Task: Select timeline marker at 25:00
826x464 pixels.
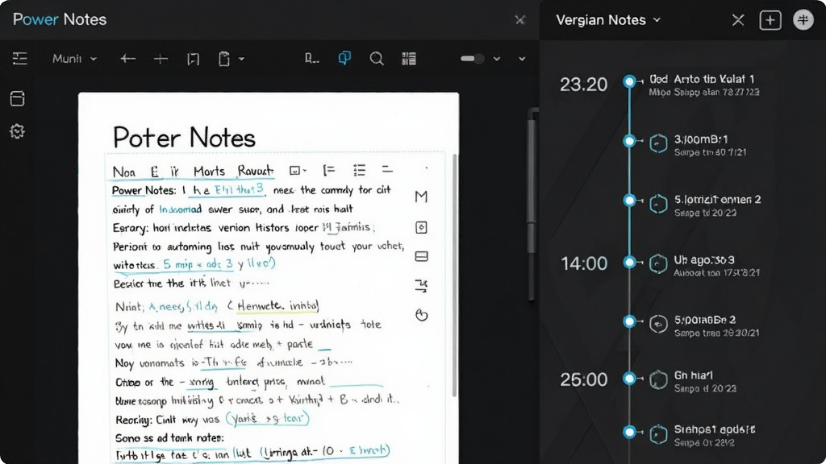Action: click(629, 378)
